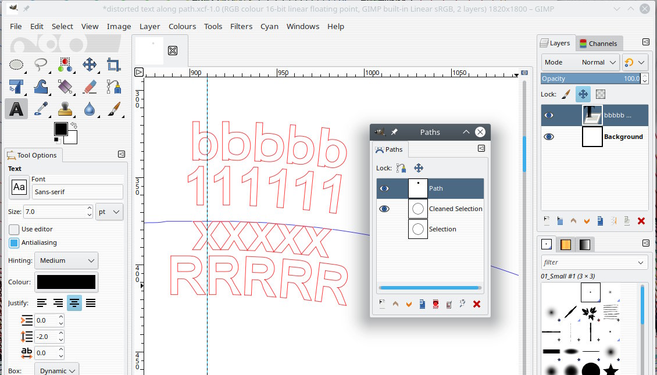Select the Clone stamp tool
This screenshot has height=375, width=657.
[x=65, y=109]
